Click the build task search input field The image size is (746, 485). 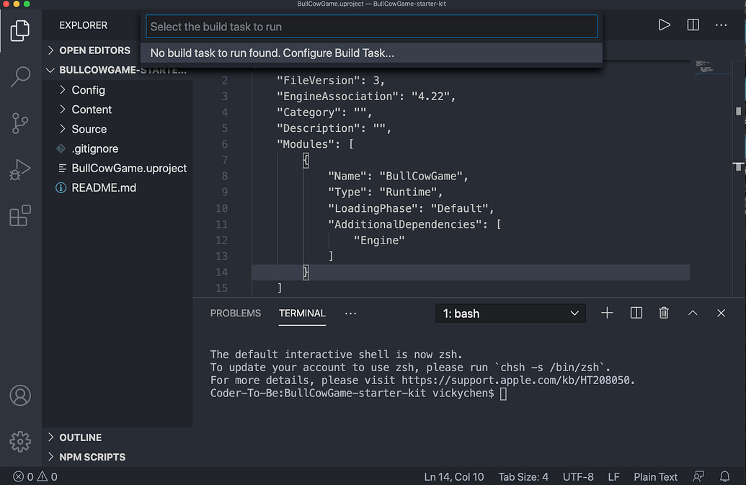371,26
